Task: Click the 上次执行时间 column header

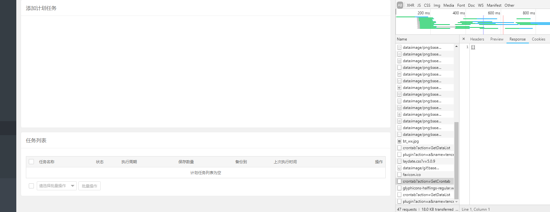Action: coord(285,162)
